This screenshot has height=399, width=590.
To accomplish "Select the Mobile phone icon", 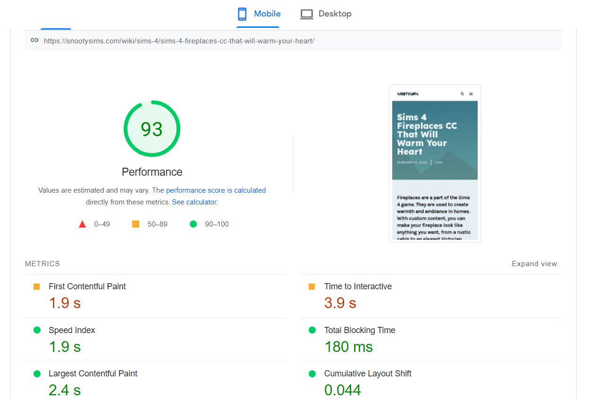I will (x=242, y=14).
